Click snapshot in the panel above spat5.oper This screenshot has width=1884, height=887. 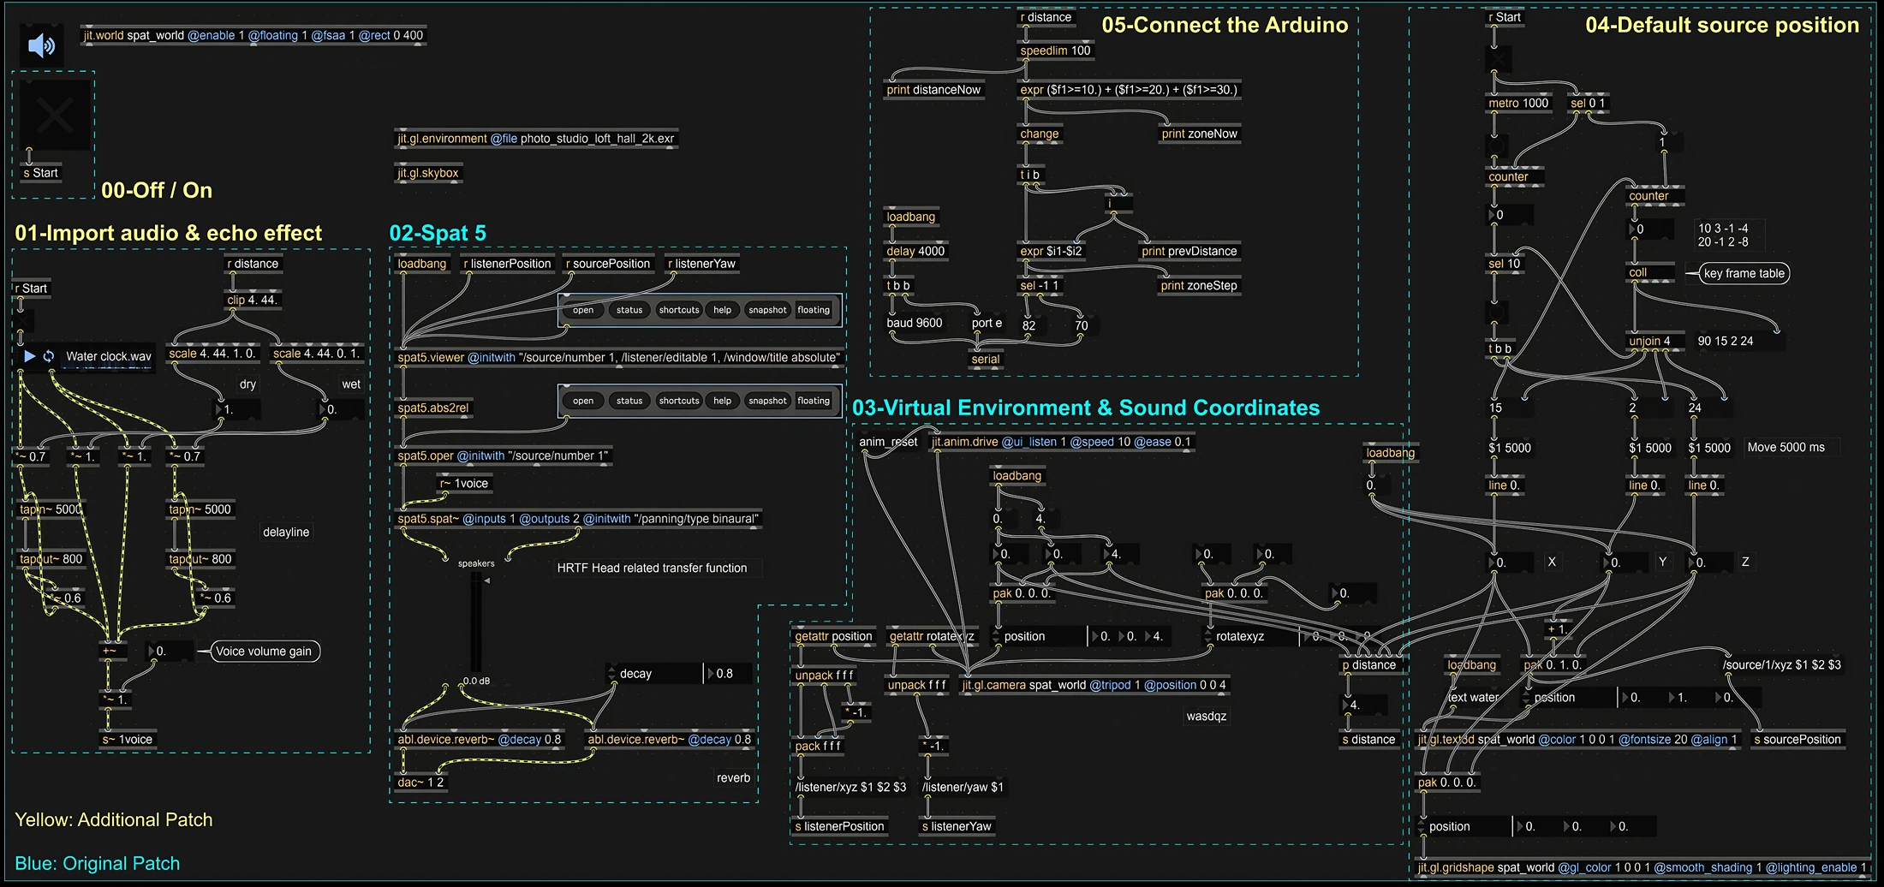pyautogui.click(x=767, y=401)
